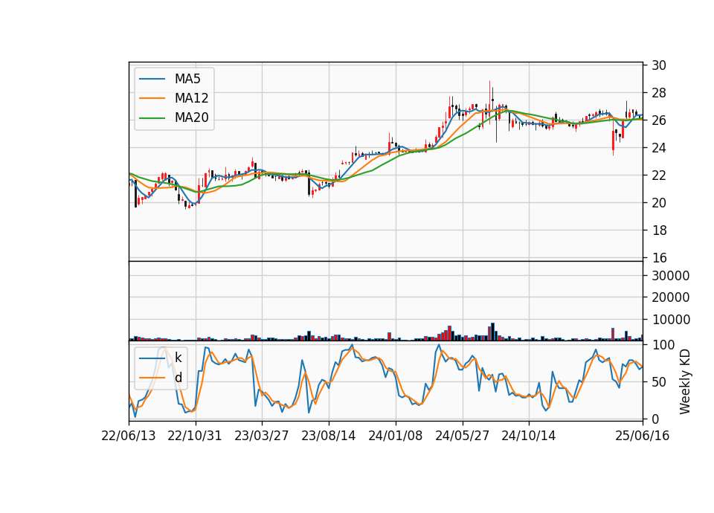The image size is (714, 513).
Task: Click price axis value 26
Action: click(658, 120)
